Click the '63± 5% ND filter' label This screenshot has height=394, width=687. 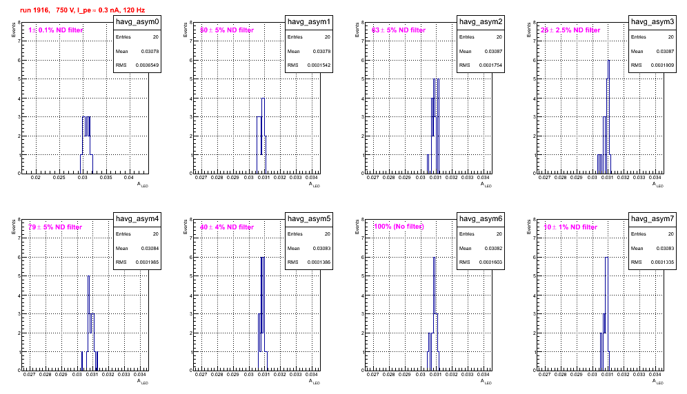399,30
